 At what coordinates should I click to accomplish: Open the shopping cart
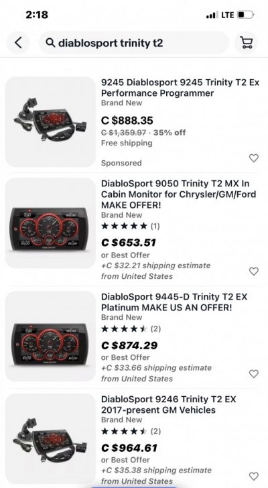[247, 43]
